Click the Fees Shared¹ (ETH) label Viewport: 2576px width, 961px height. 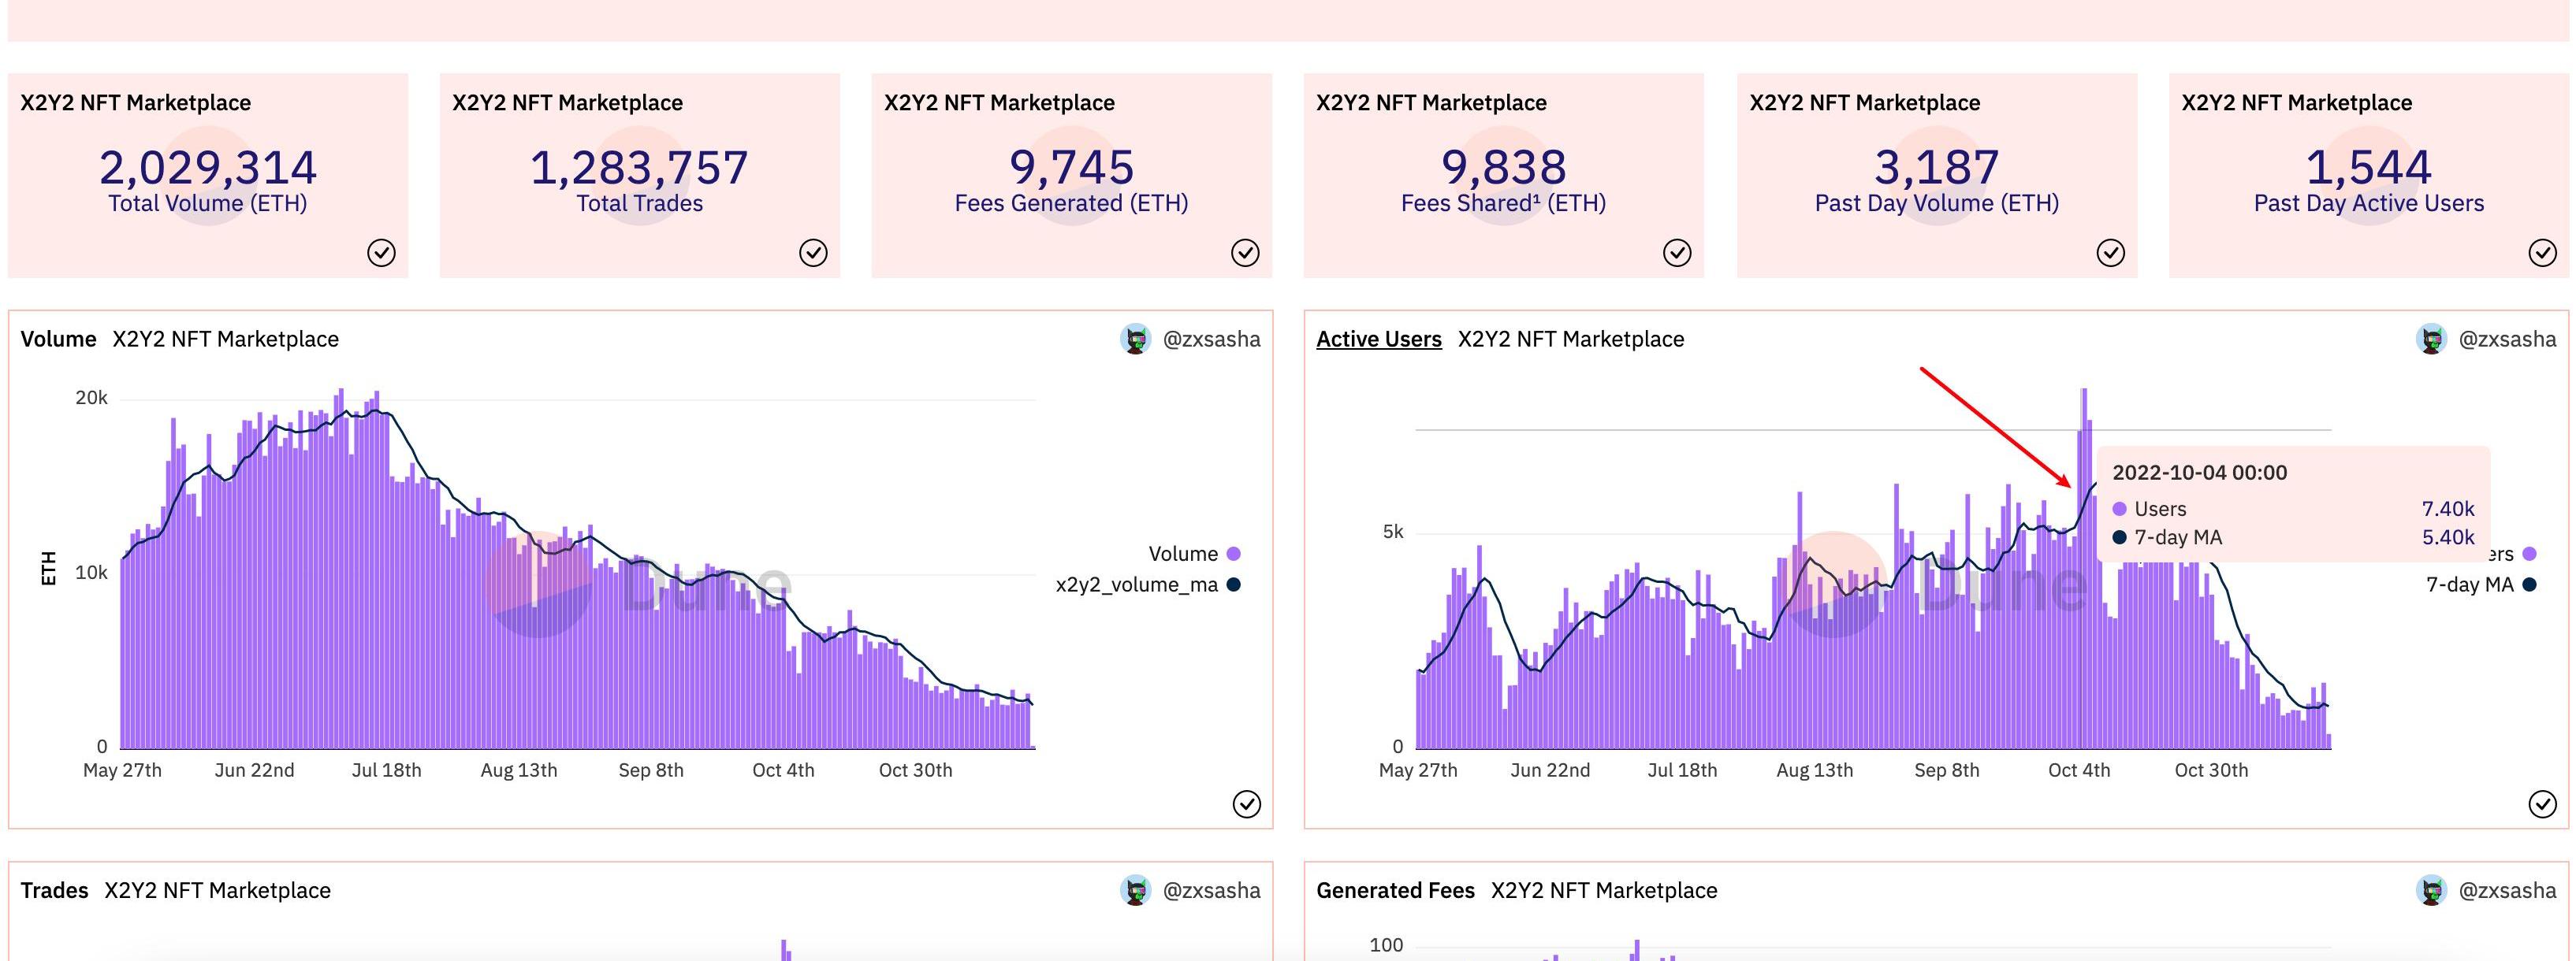pos(1503,204)
